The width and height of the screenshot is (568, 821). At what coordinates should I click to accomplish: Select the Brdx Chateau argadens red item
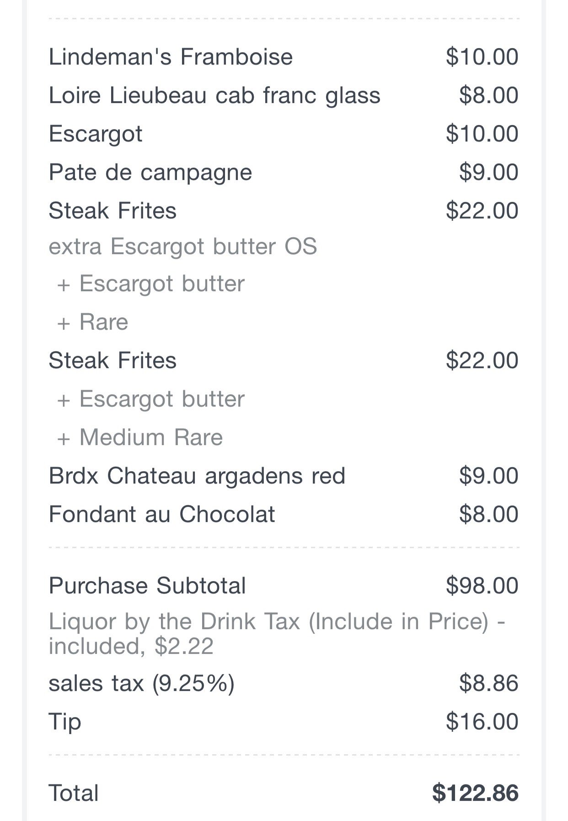(x=197, y=476)
